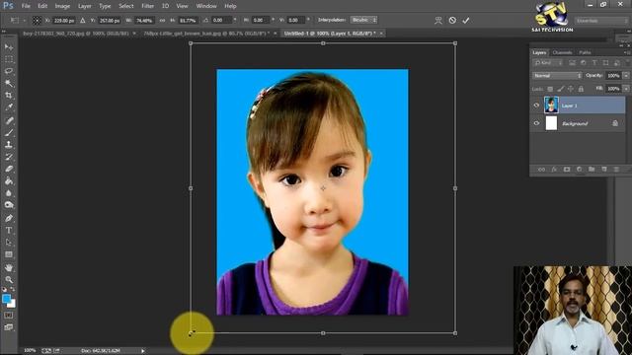
Task: Open the File menu
Action: [x=26, y=6]
